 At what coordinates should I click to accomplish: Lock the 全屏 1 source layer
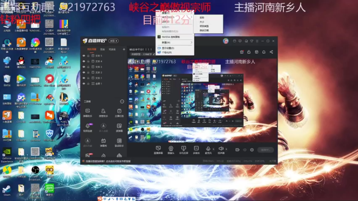click(x=88, y=84)
